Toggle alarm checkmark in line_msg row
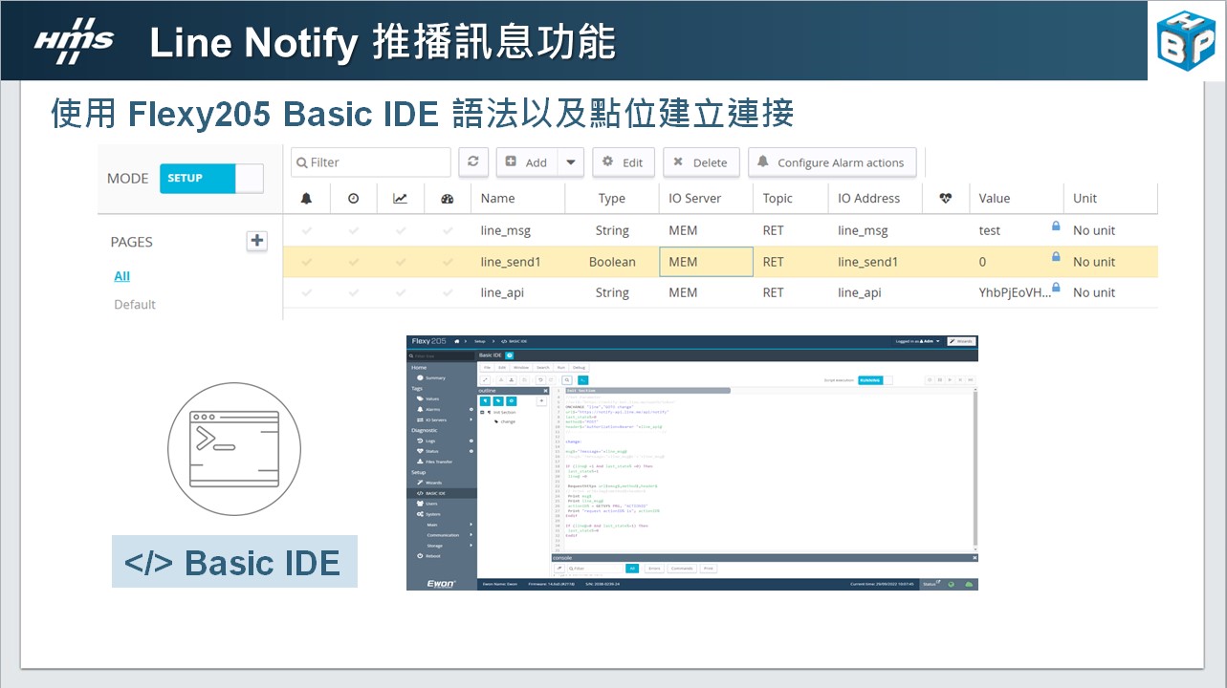The height and width of the screenshot is (688, 1227). (x=307, y=230)
